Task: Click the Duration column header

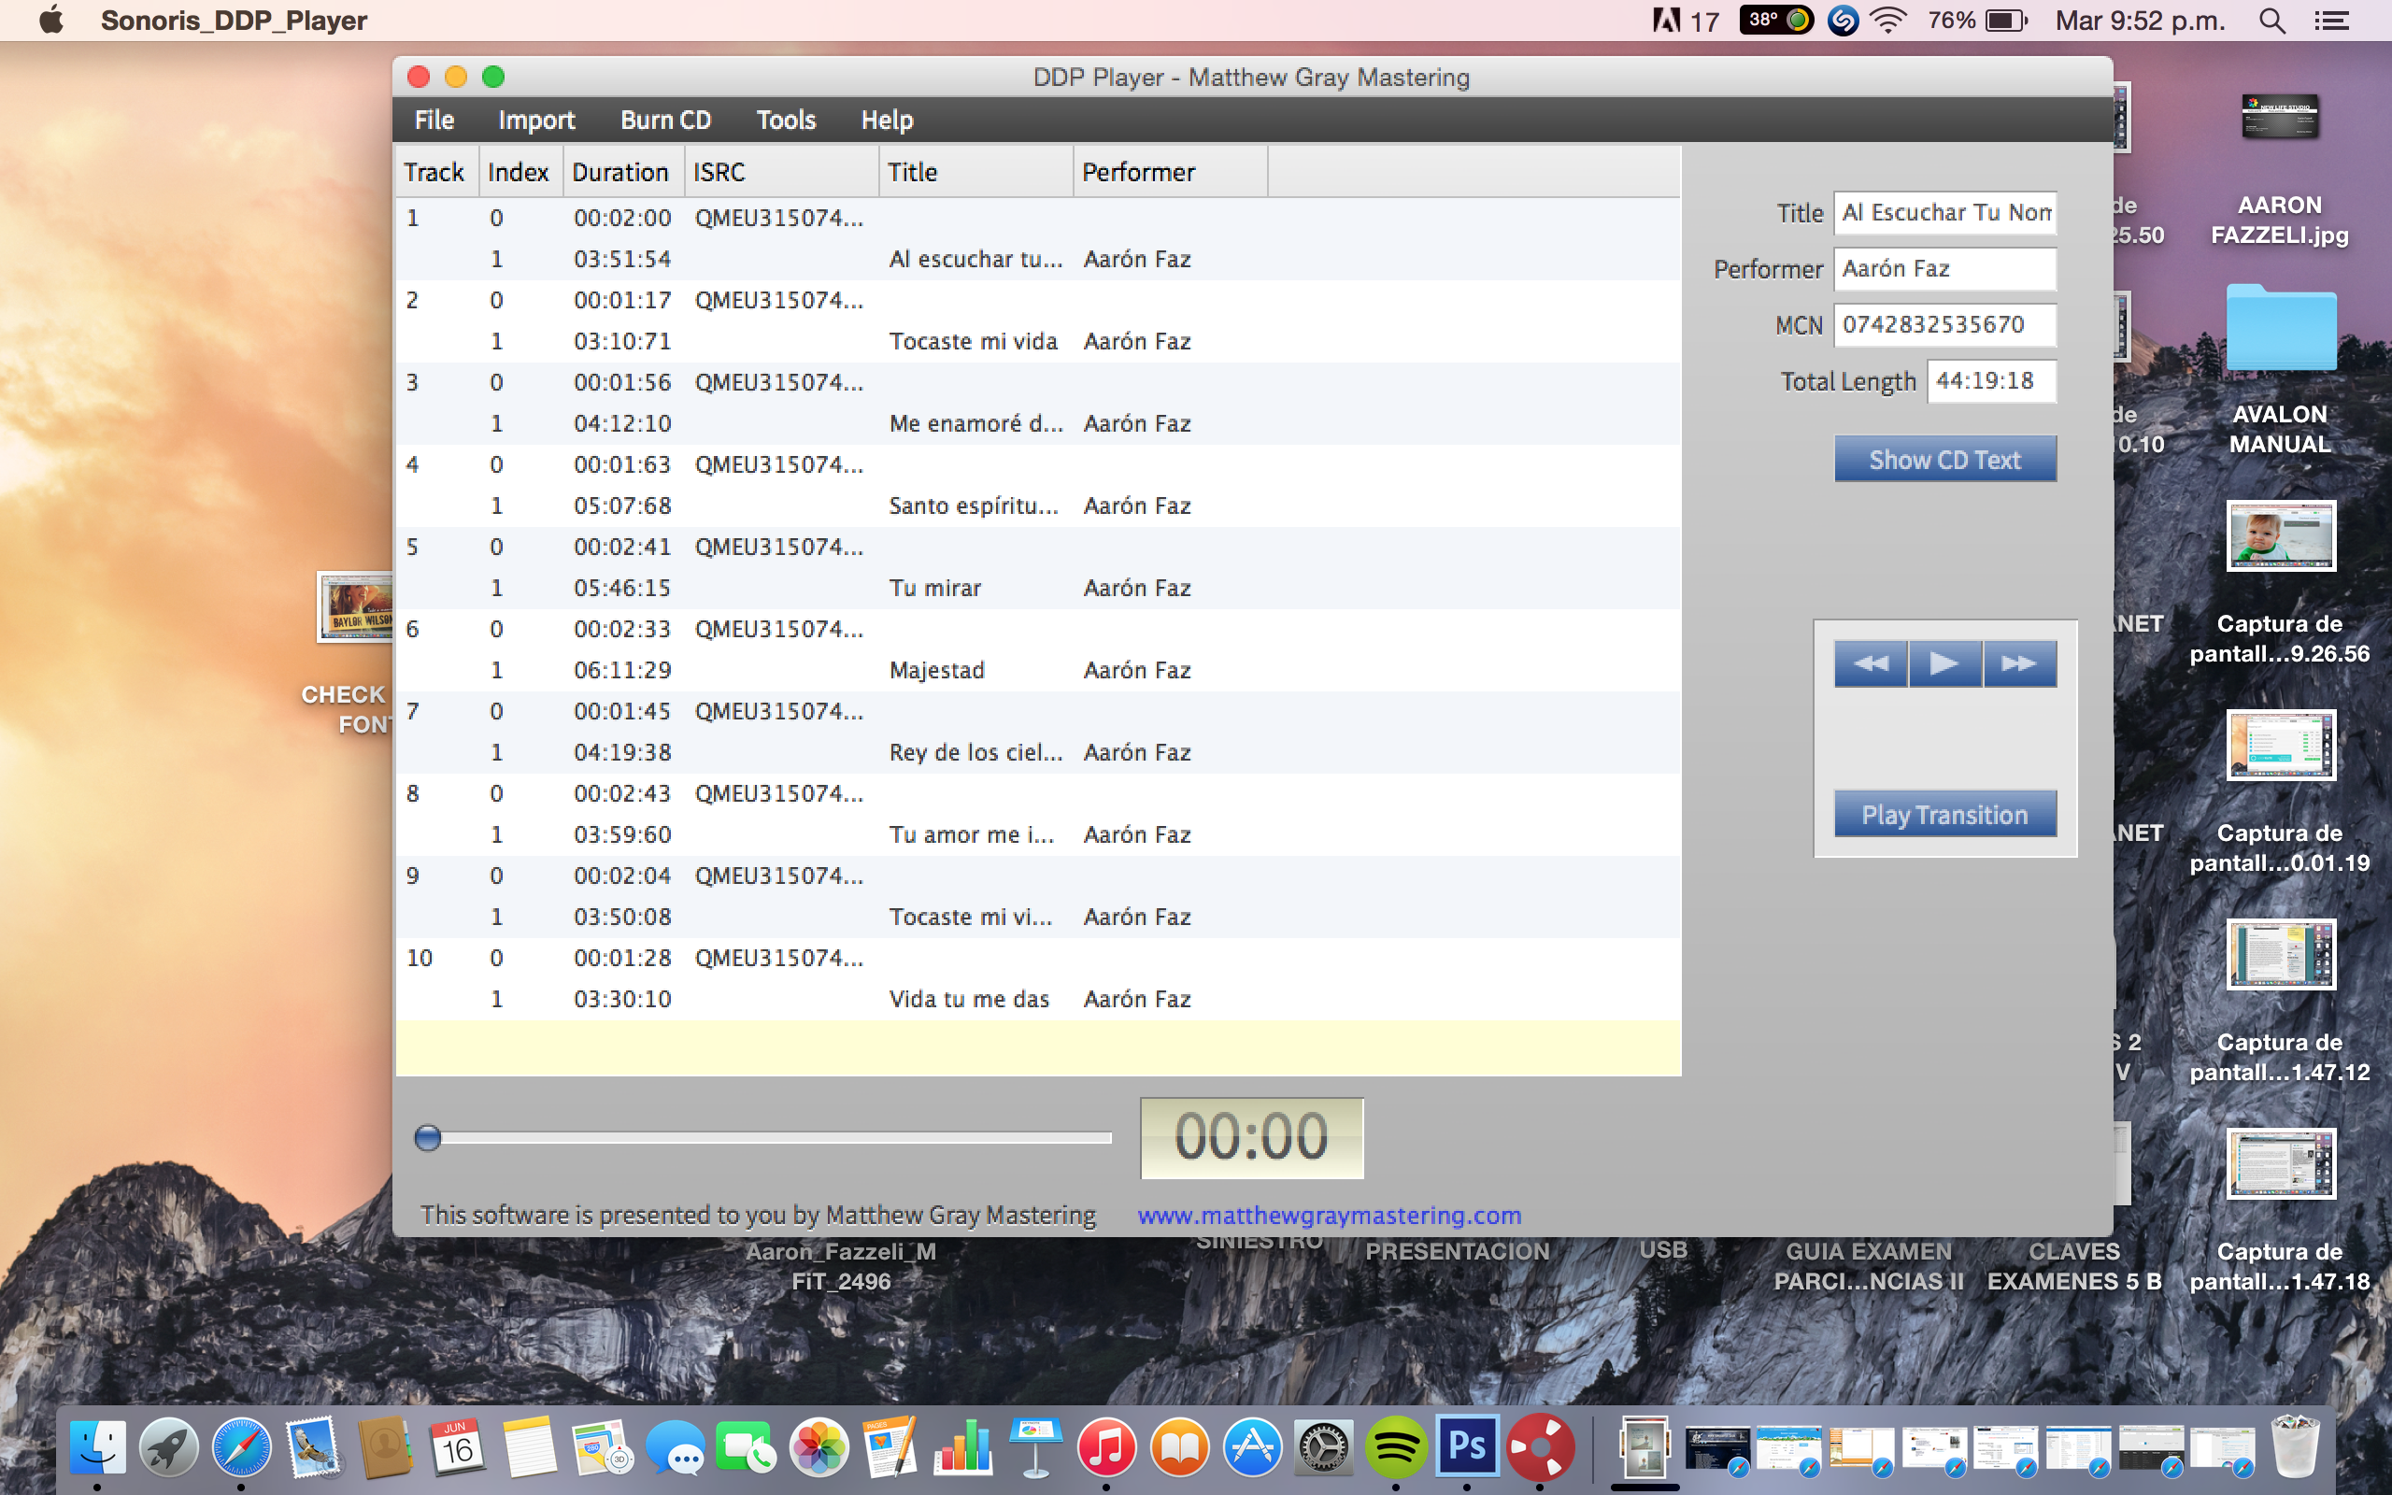Action: (620, 172)
